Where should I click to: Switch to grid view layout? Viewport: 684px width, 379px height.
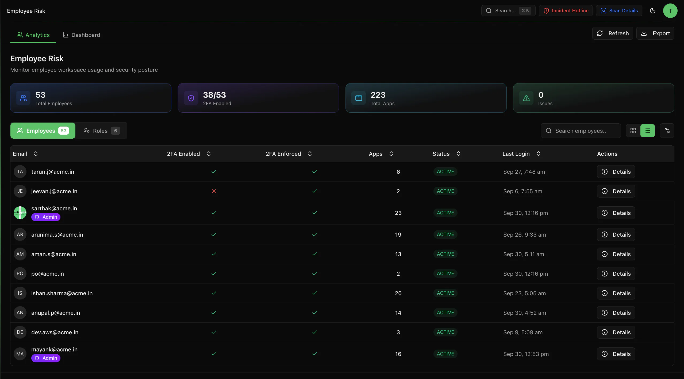(x=633, y=131)
